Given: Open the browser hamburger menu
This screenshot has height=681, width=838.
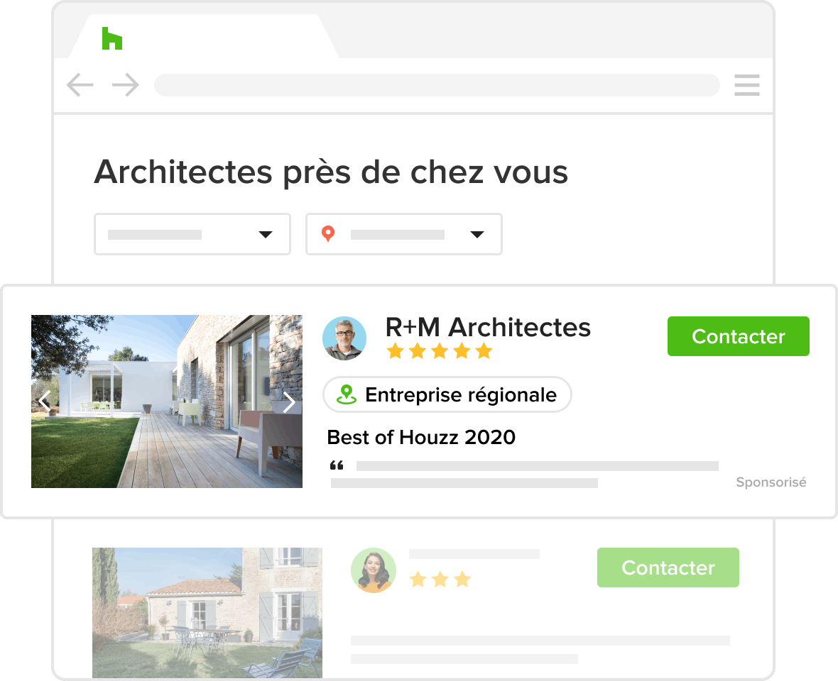Looking at the screenshot, I should [x=746, y=85].
